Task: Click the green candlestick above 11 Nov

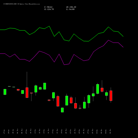Action: point(36,89)
